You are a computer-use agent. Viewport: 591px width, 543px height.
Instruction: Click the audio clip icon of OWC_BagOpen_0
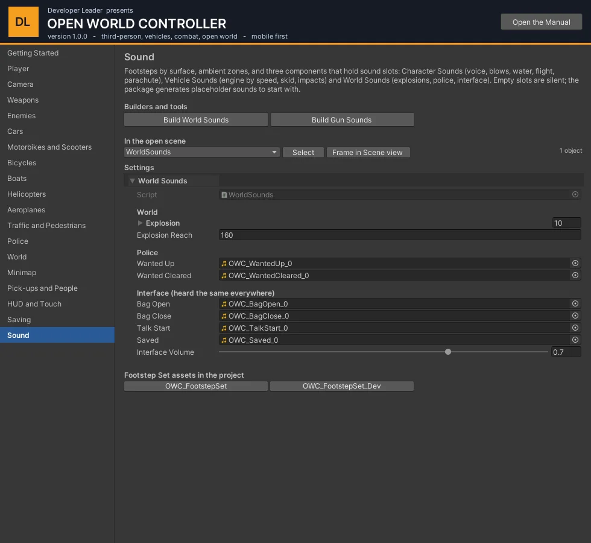click(224, 304)
